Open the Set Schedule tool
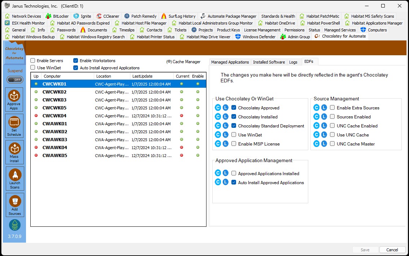 click(14, 126)
